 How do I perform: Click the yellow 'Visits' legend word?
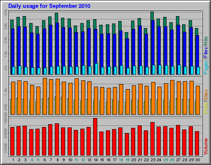[x=206, y=108]
